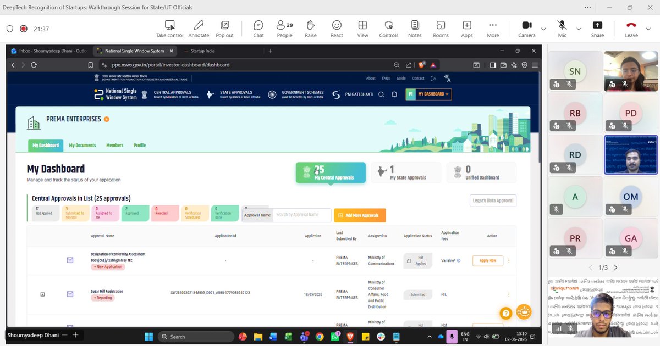Select the My State Approvals card

tap(406, 173)
